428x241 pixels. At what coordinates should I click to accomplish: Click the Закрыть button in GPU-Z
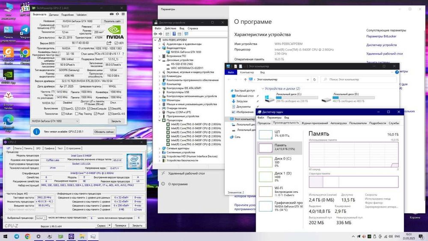pyautogui.click(x=116, y=121)
